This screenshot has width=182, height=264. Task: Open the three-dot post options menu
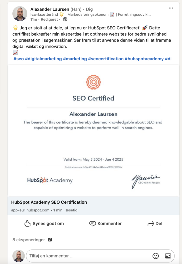point(171,8)
